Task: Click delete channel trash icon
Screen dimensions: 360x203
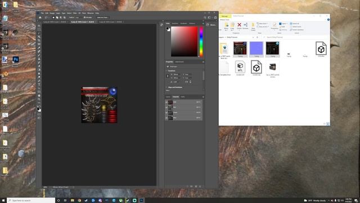Action: click(200, 187)
